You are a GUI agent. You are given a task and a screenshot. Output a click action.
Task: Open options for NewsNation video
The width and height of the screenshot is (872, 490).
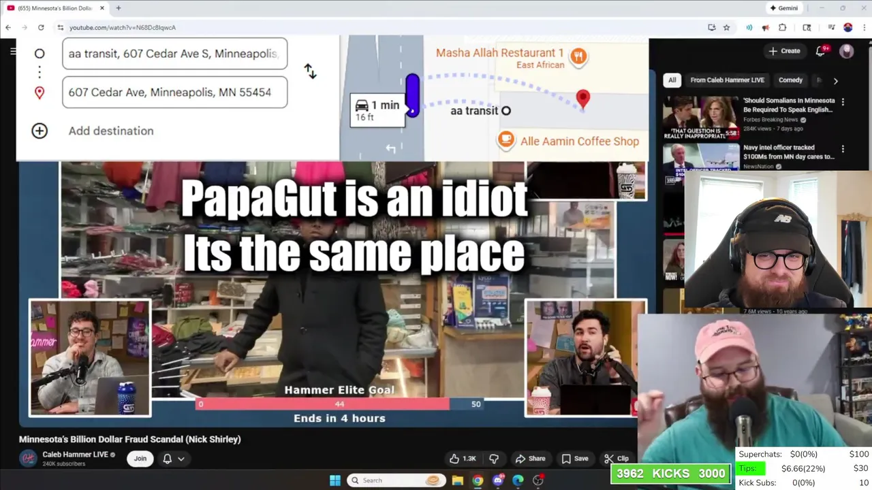pyautogui.click(x=843, y=149)
